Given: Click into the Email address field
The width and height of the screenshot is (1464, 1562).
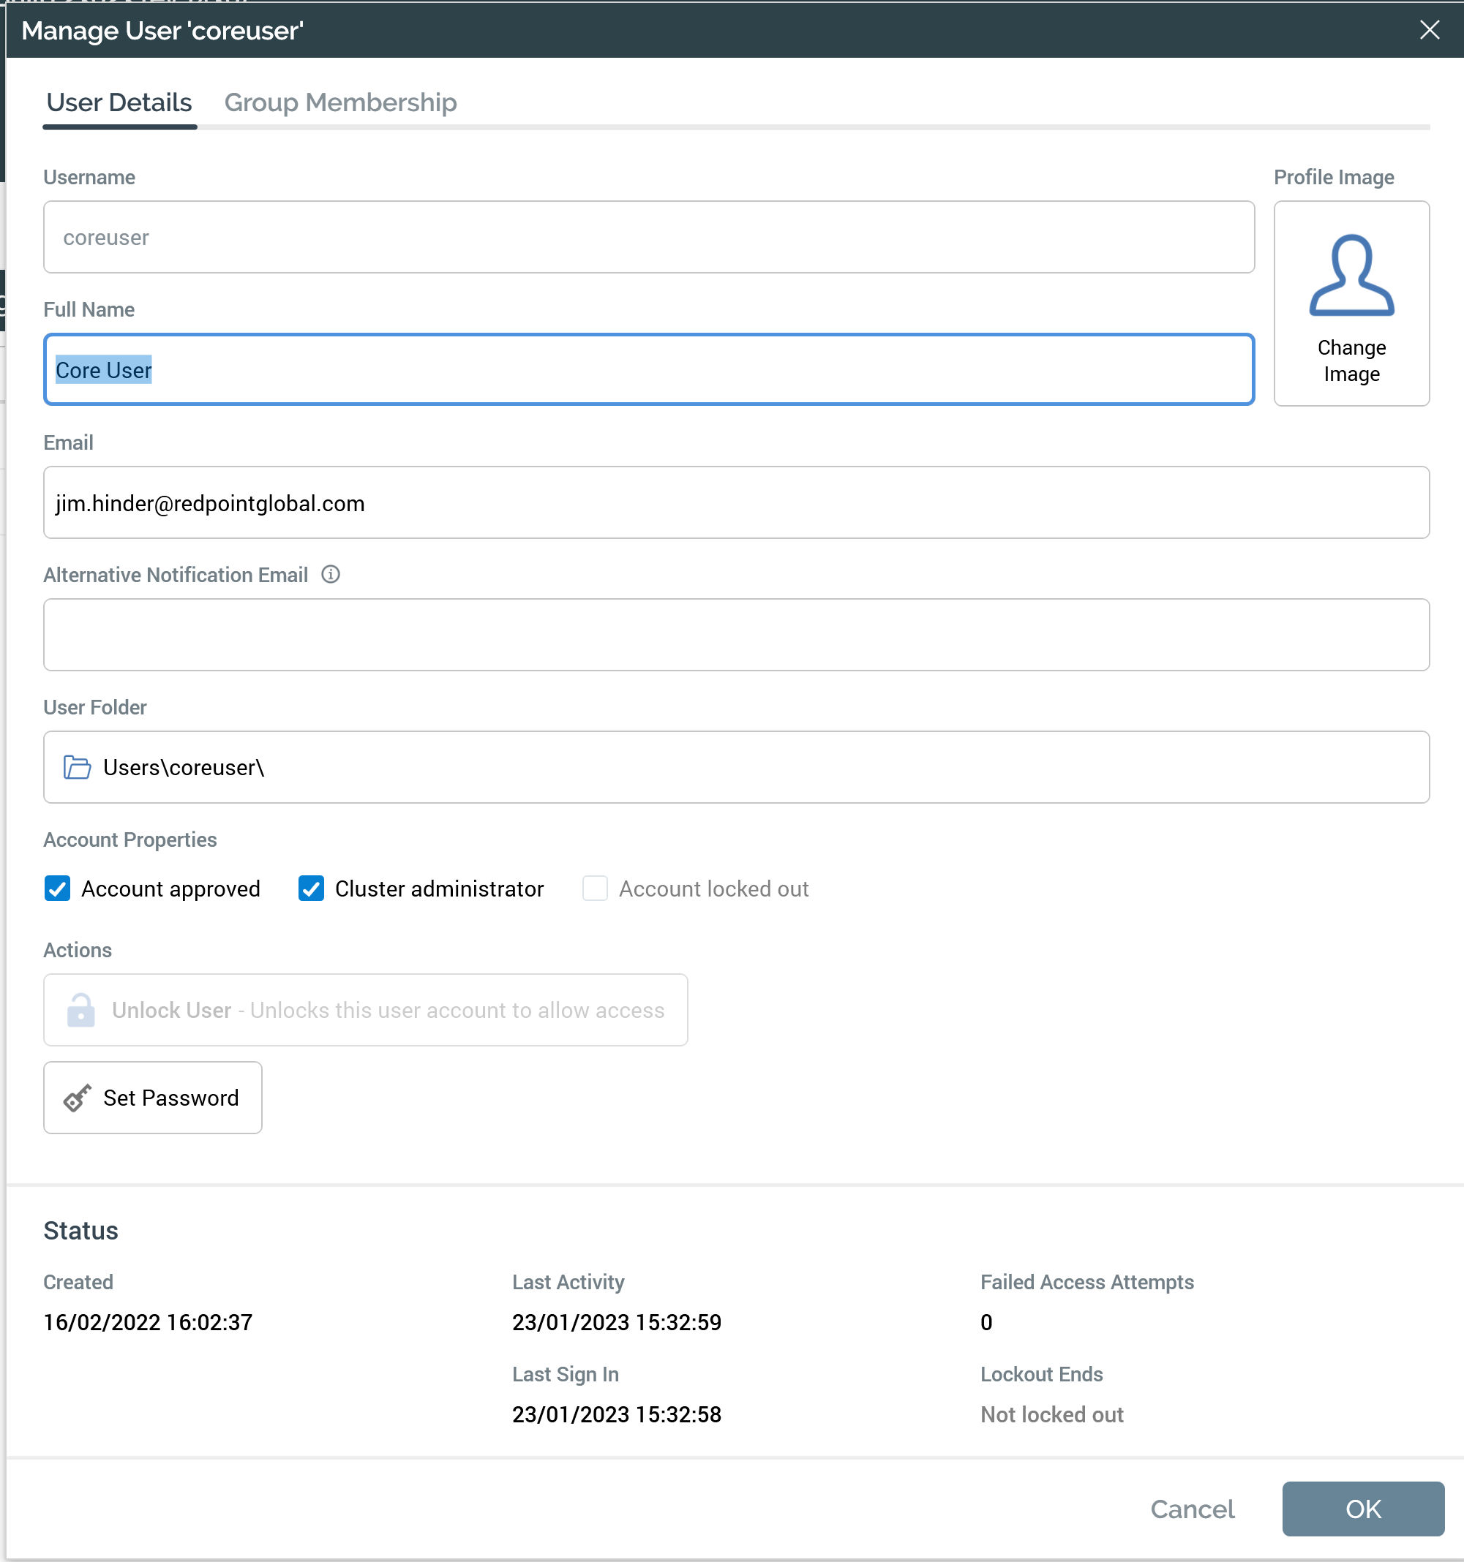Looking at the screenshot, I should click(x=735, y=503).
